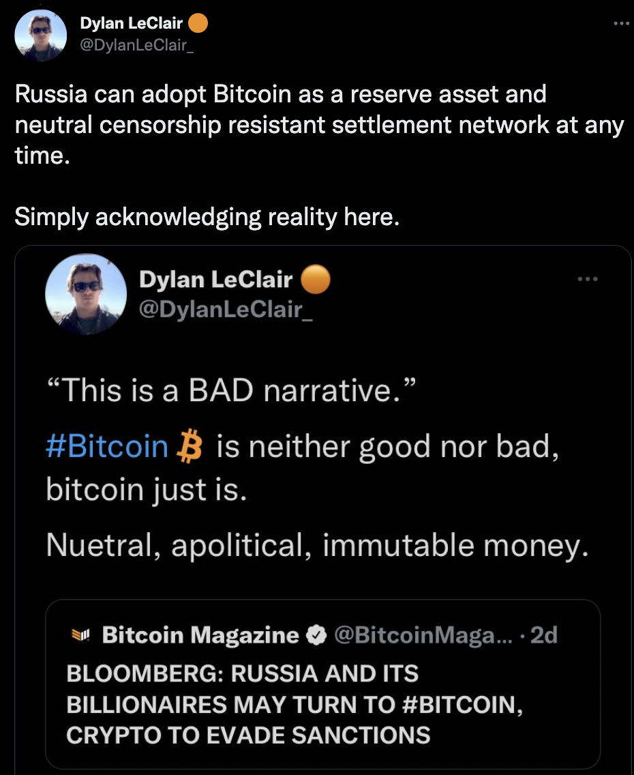Image resolution: width=634 pixels, height=775 pixels.
Task: Open the three-dot menu on quoted tweet
Action: pos(586,278)
